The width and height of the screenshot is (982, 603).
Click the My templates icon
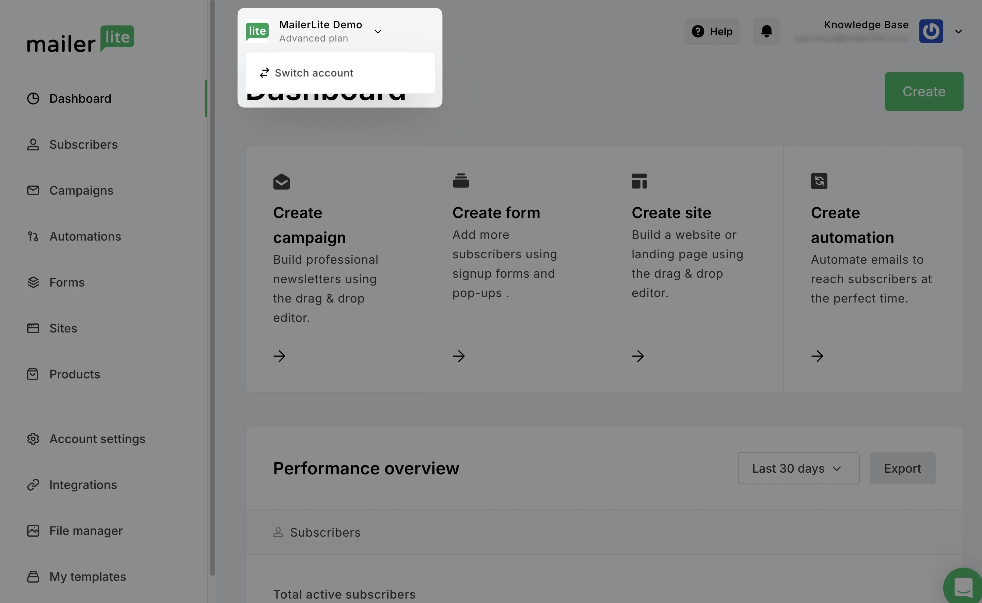tap(33, 576)
